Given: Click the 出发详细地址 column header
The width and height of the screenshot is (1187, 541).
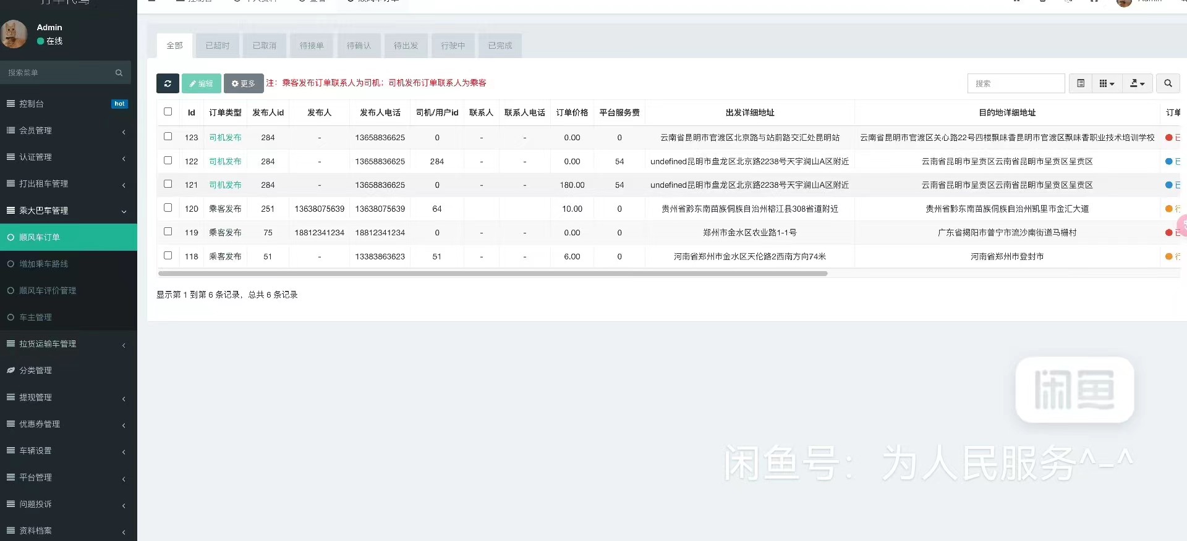Looking at the screenshot, I should click(x=750, y=112).
